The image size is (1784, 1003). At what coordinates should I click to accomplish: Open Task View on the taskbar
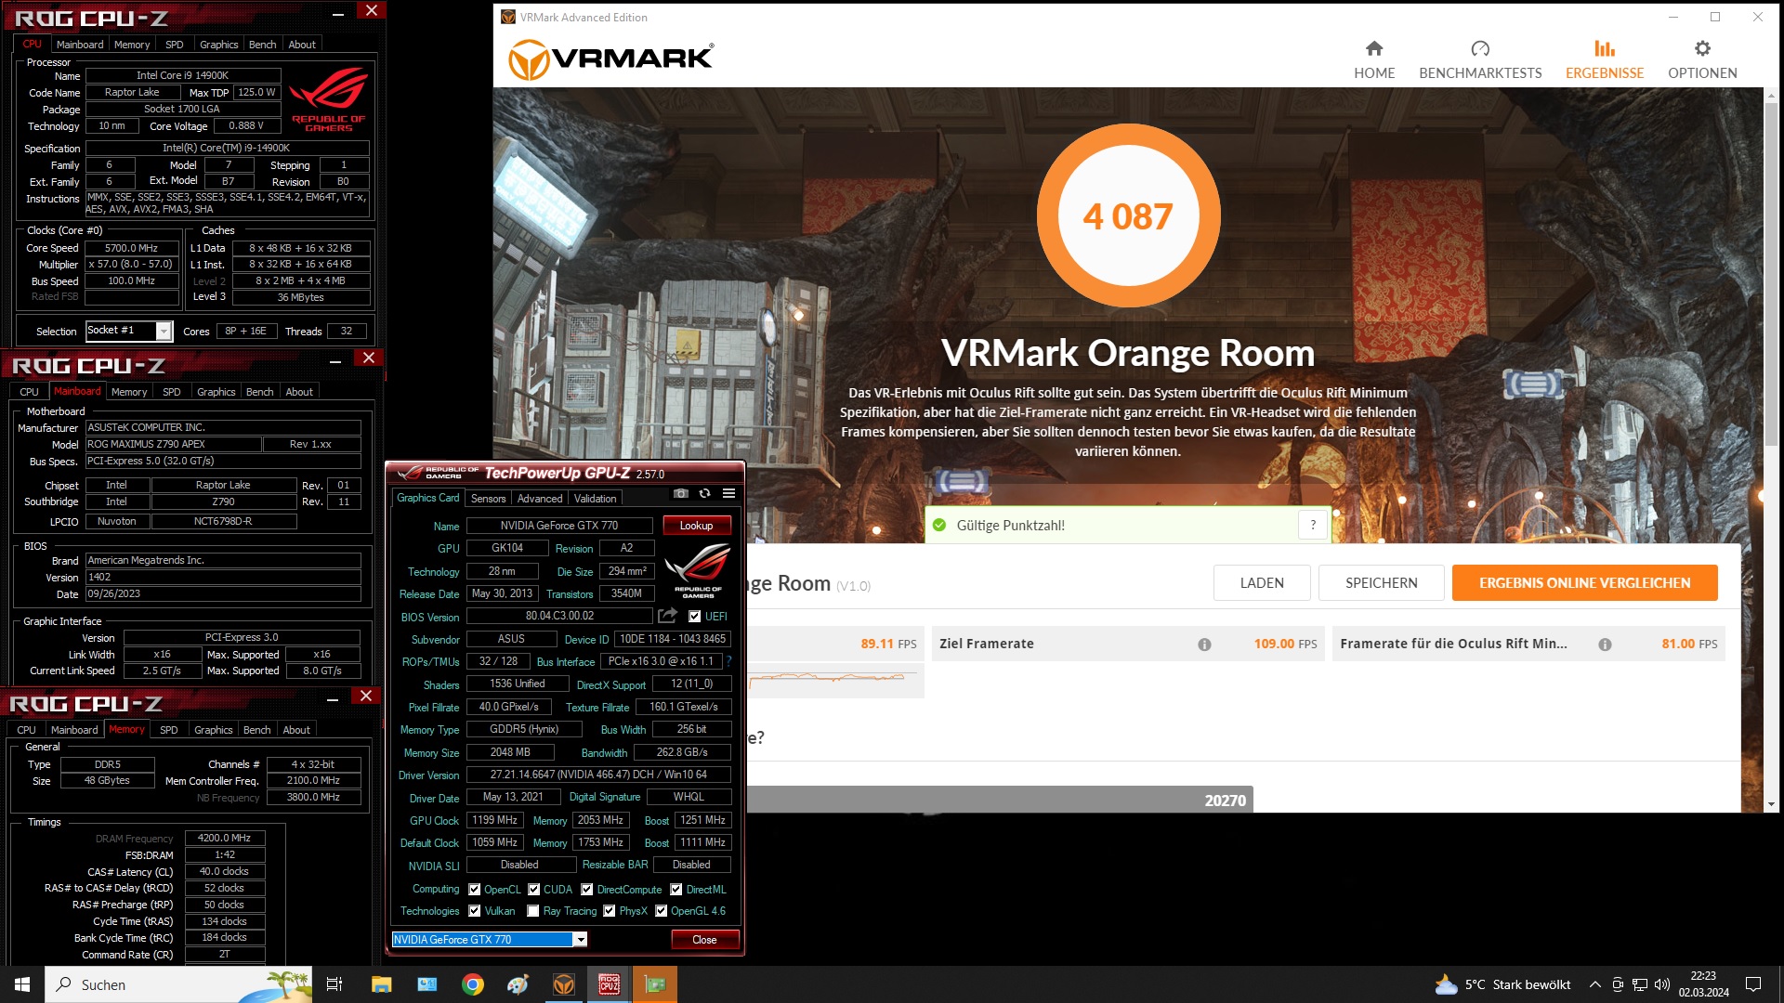click(334, 984)
